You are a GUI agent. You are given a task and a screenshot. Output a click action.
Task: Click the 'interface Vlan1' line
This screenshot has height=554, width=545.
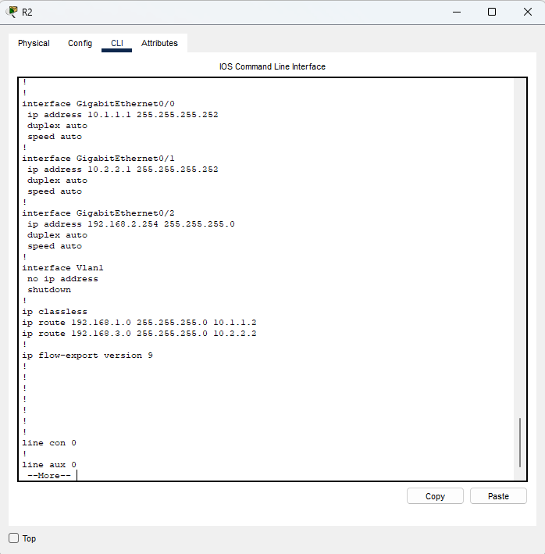[62, 268]
